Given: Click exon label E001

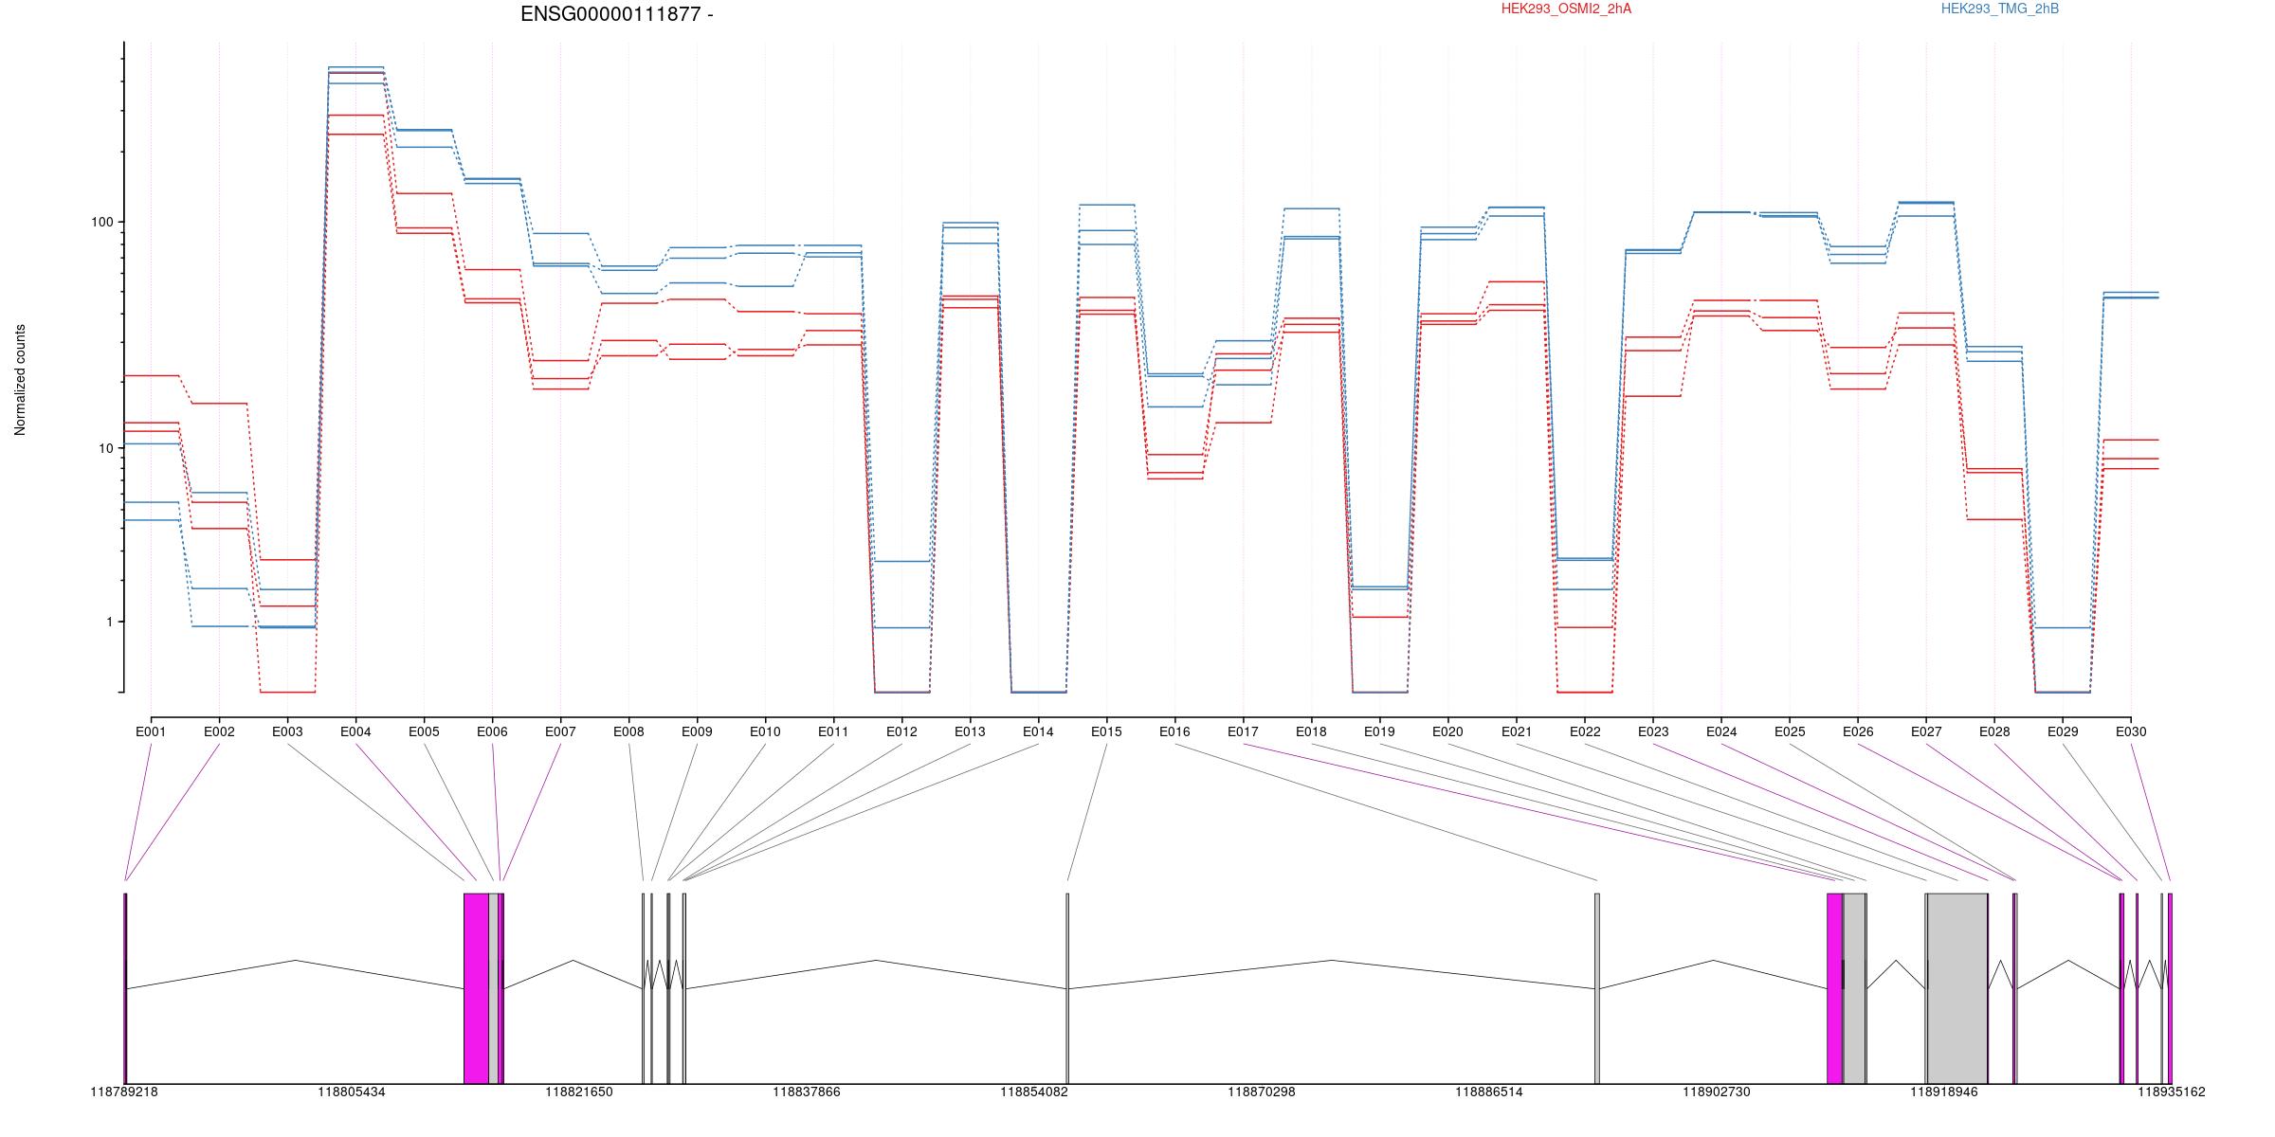Looking at the screenshot, I should [151, 731].
